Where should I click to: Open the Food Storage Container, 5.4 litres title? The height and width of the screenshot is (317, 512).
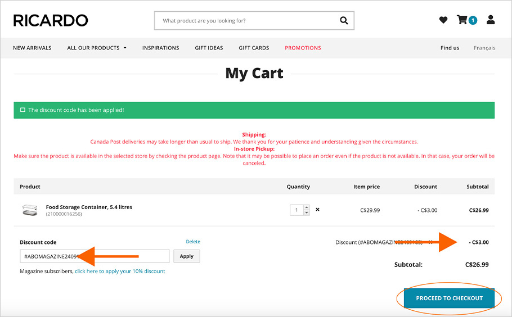tap(89, 207)
